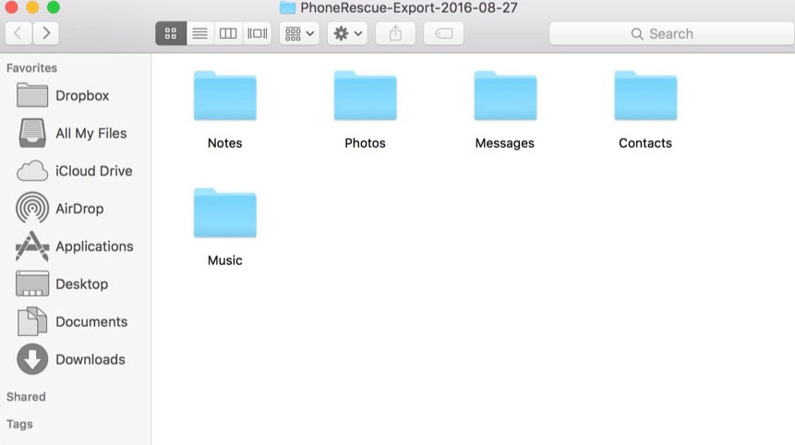The width and height of the screenshot is (795, 445).
Task: Switch to column view
Action: point(228,33)
